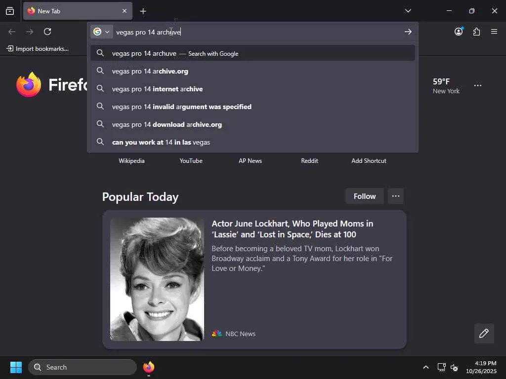Select suggestion 'can you work at 14 in las vegas'
Viewport: 506px width, 379px height.
tap(253, 142)
